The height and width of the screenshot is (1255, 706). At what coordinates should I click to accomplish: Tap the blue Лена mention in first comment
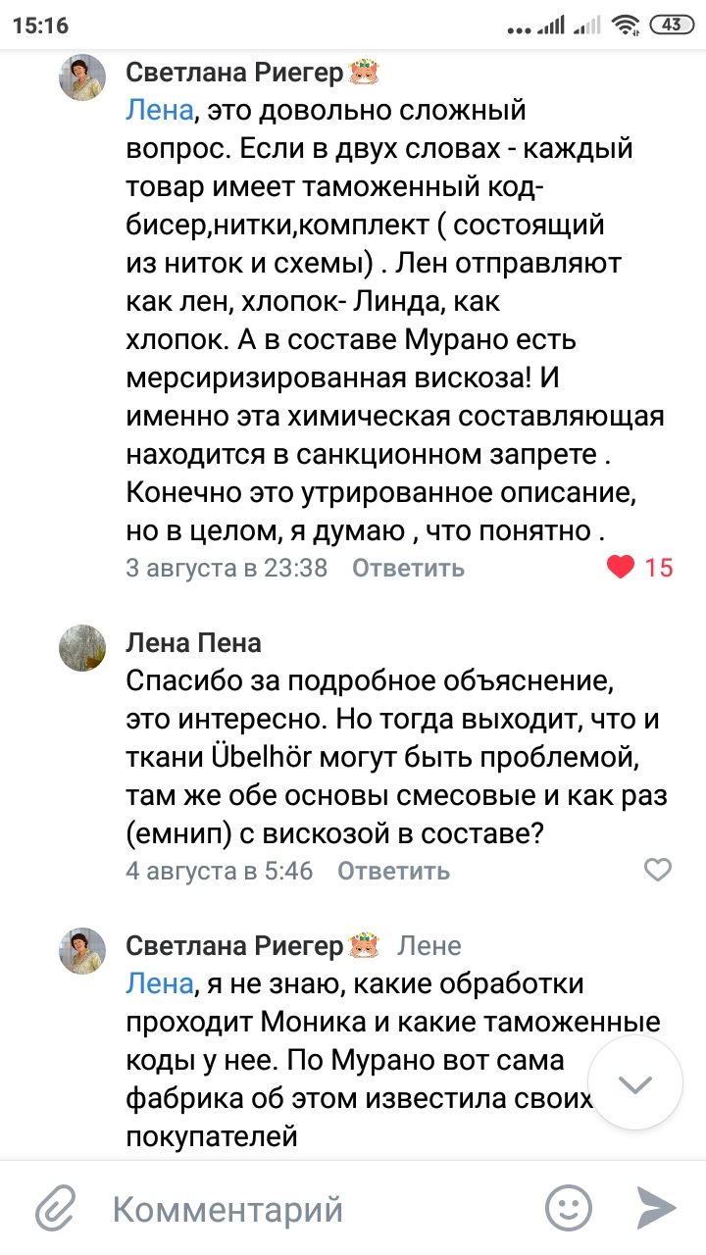tap(160, 110)
